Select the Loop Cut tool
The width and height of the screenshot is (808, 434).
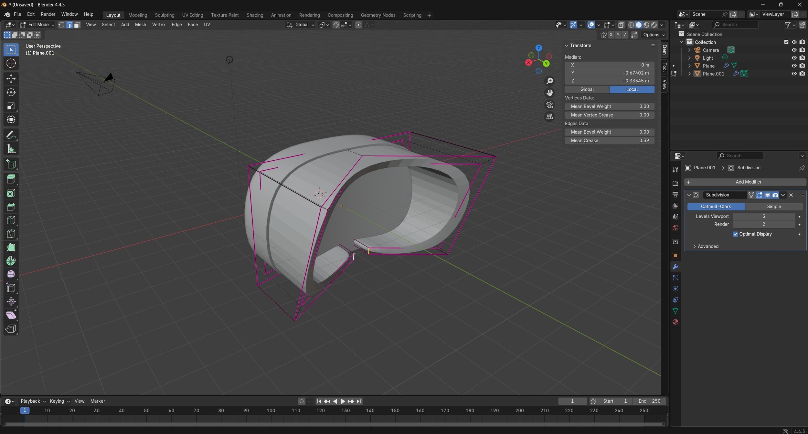[x=11, y=220]
